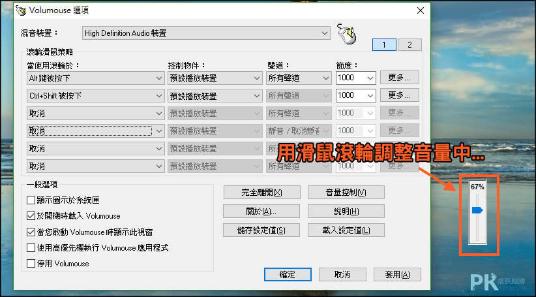Click the 完全離開(X) button
The image size is (536, 297).
coord(262,193)
